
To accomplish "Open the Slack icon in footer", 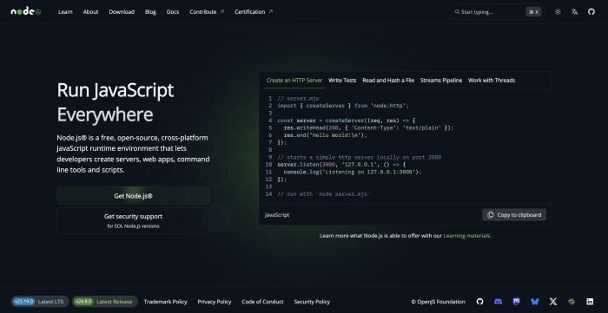I will (x=572, y=302).
